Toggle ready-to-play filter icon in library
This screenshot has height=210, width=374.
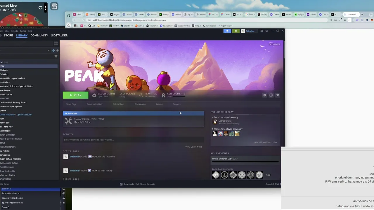[57, 50]
